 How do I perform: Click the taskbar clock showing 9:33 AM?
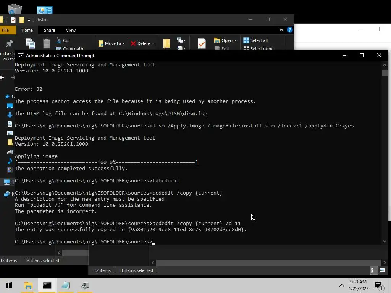click(358, 285)
